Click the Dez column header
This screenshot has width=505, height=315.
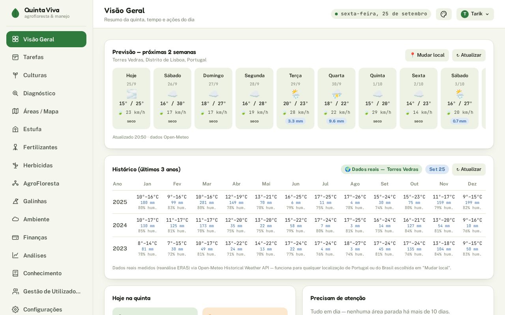(472, 184)
